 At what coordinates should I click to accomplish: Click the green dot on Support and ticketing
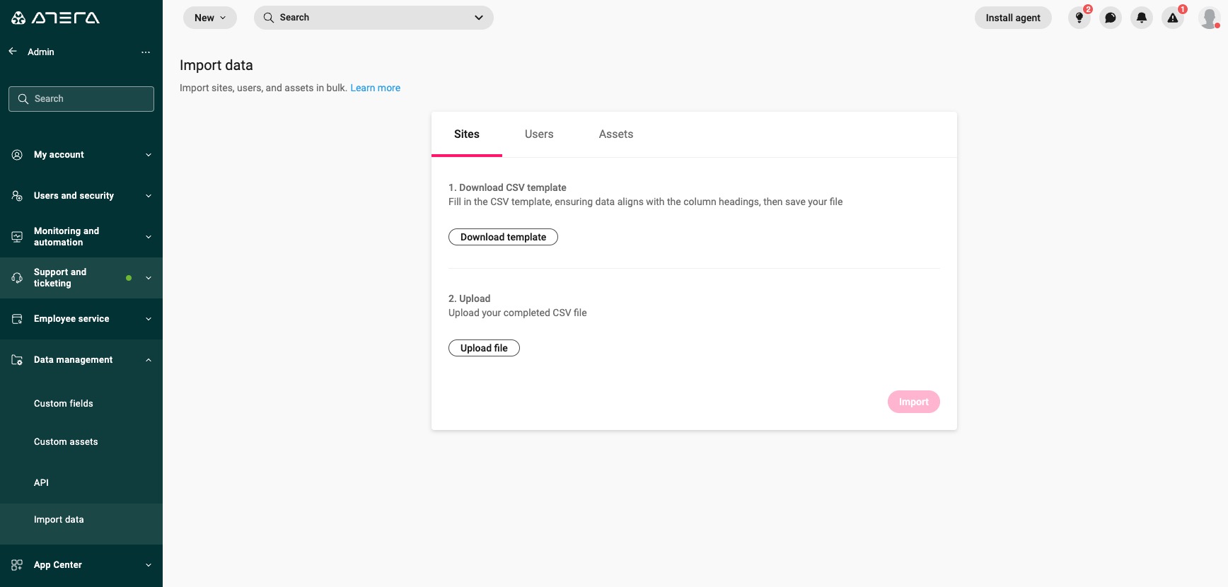[129, 278]
